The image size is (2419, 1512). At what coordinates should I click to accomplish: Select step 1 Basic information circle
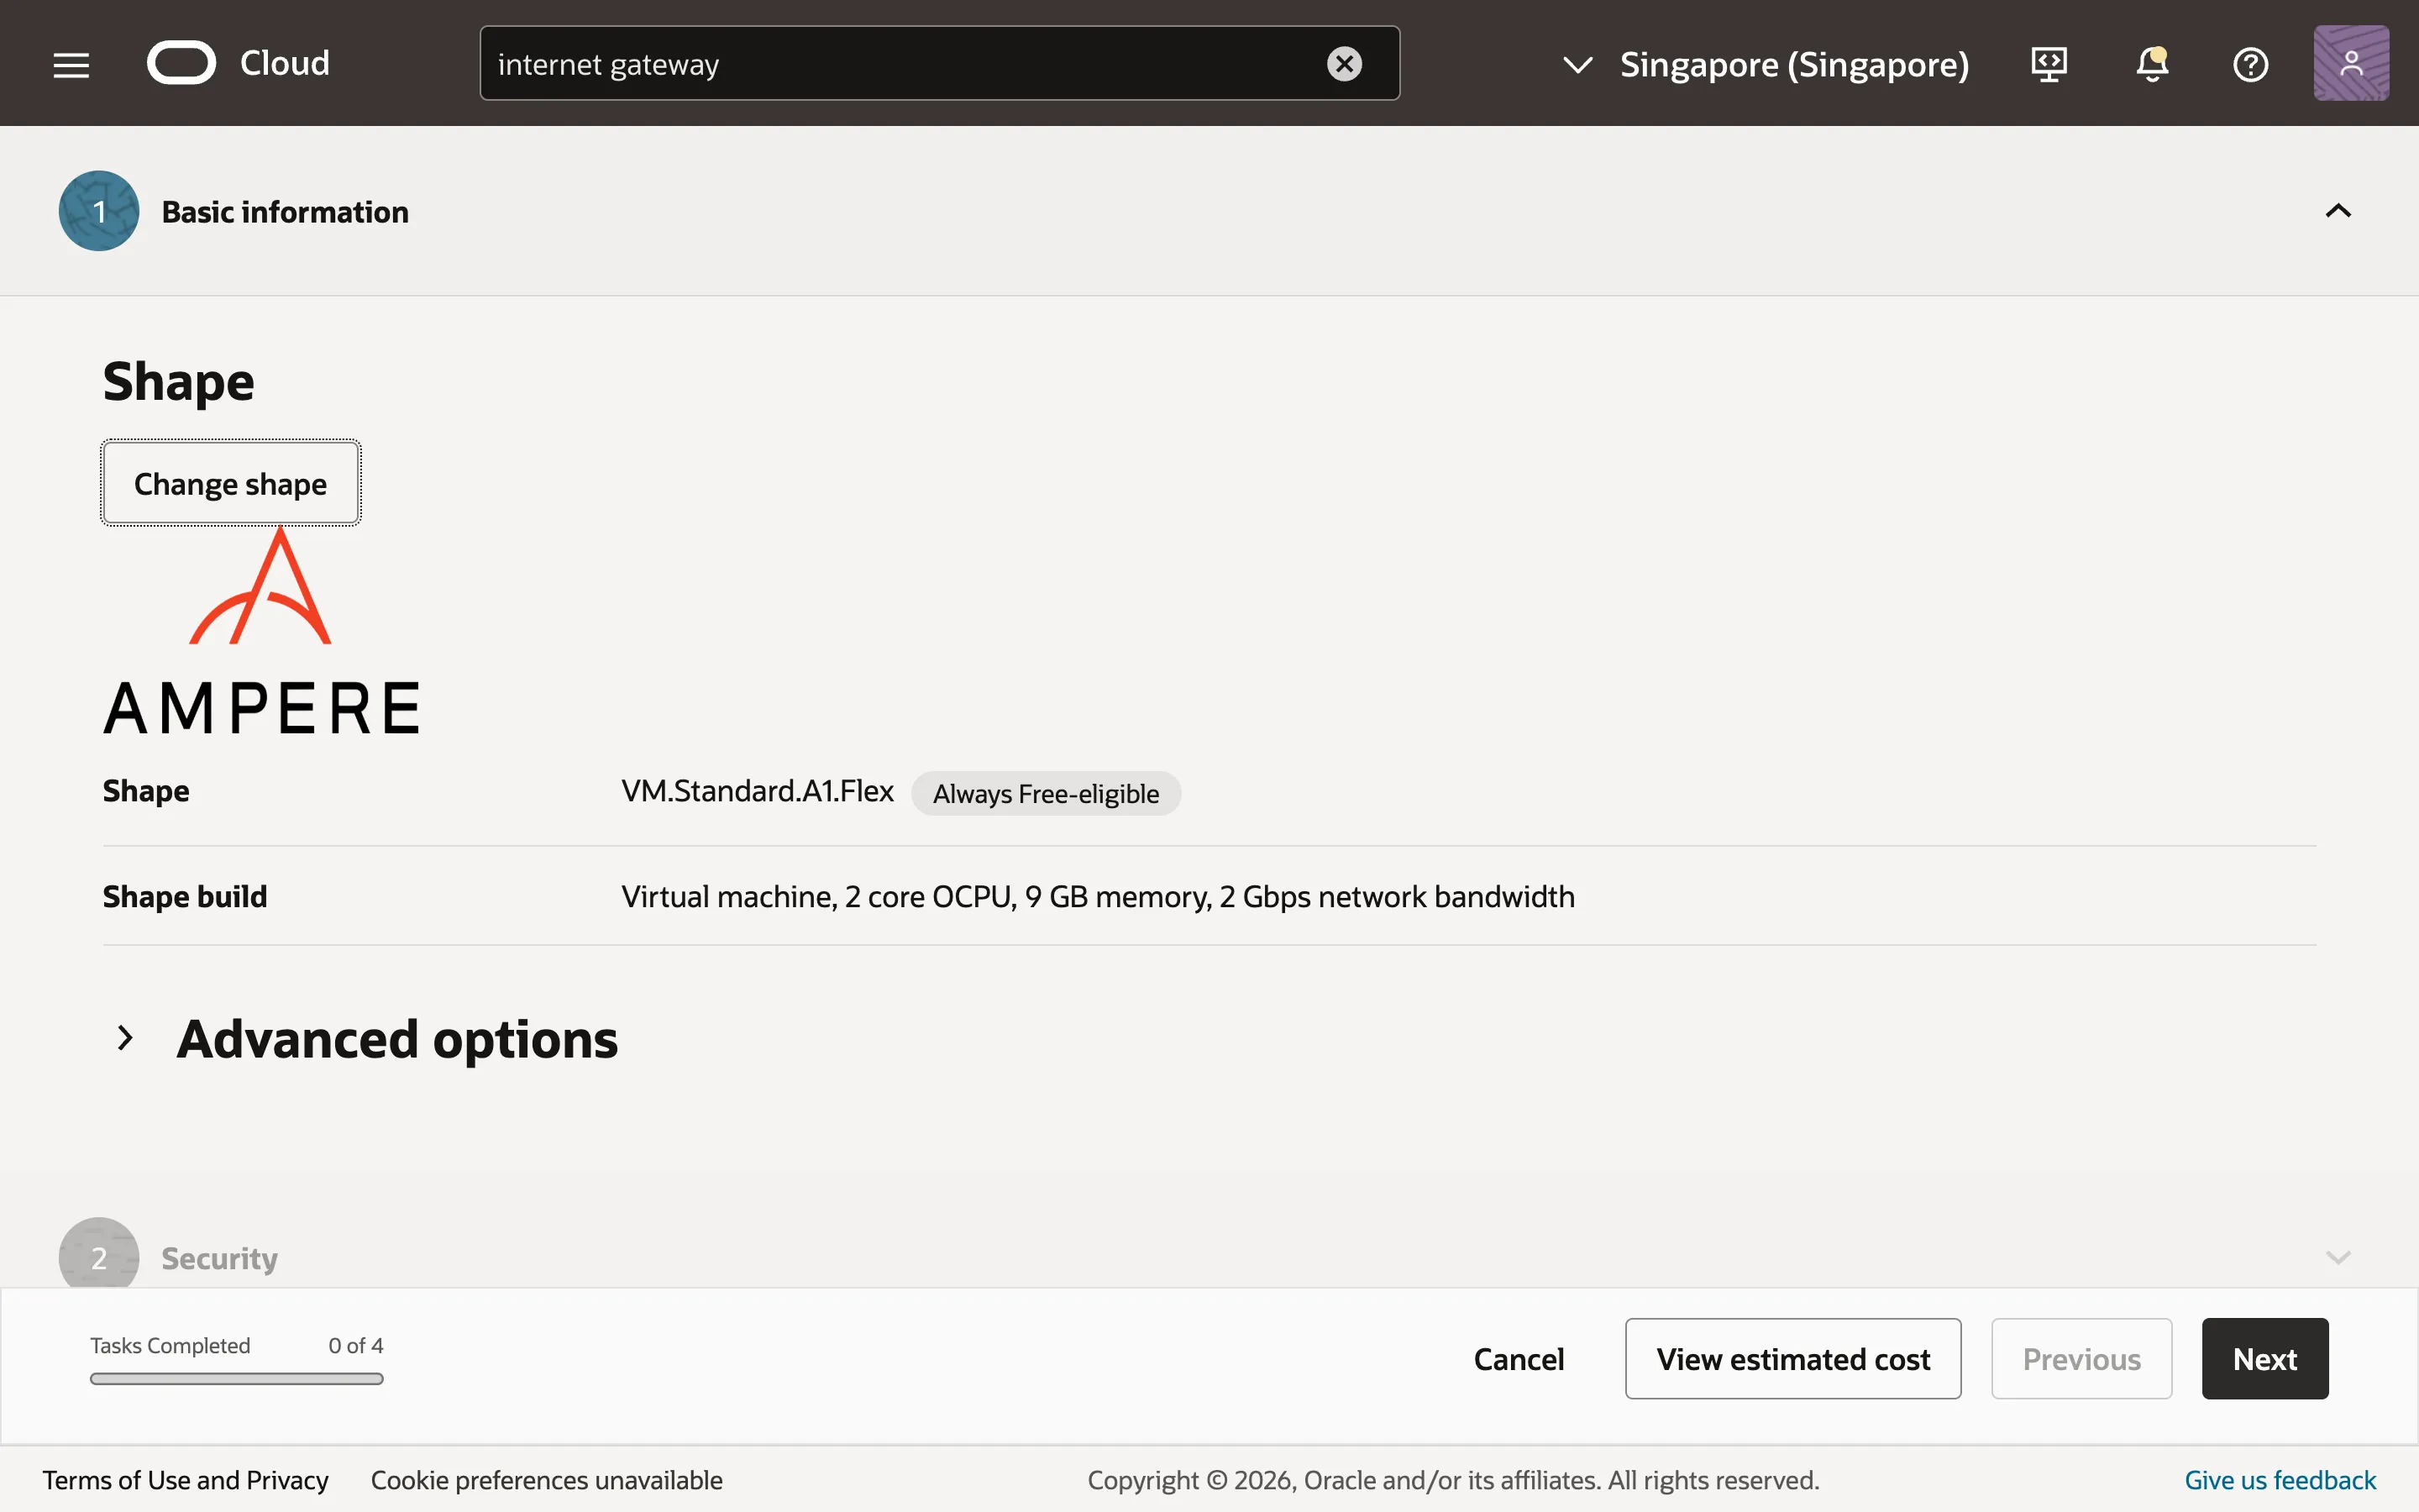click(99, 211)
